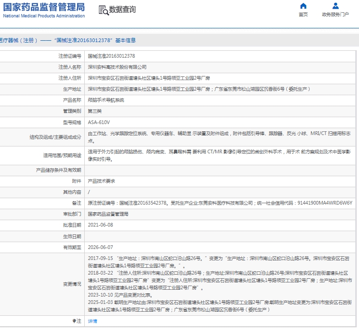The image size is (359, 330).
Task: Click the 批准日期 field label
Action: (x=72, y=225)
